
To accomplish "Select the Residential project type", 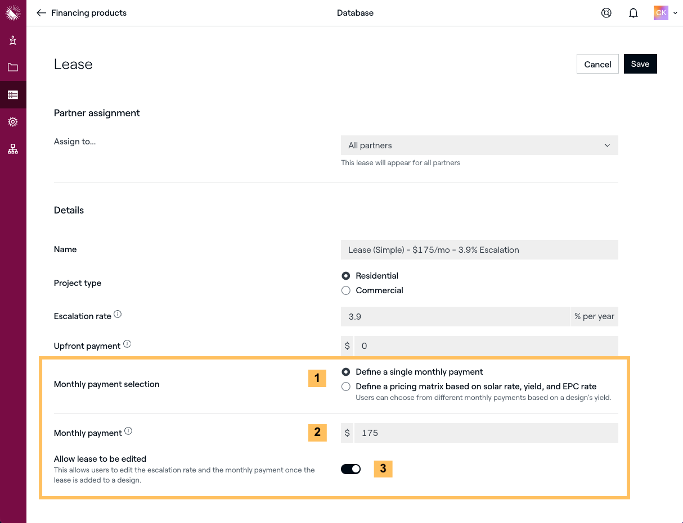I will point(346,276).
